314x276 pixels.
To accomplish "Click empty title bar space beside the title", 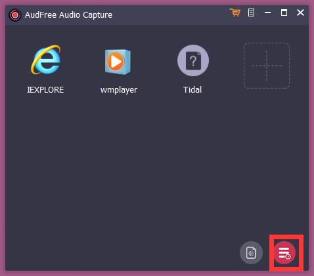I will (171, 15).
